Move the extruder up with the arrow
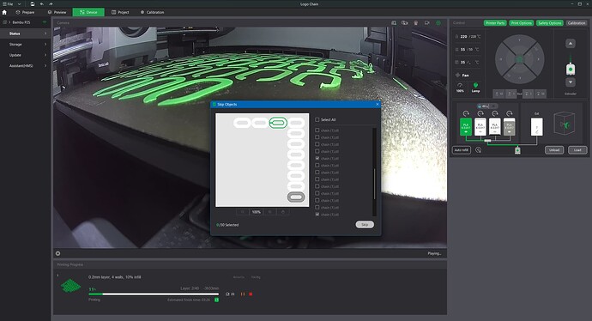The width and height of the screenshot is (592, 321). click(x=571, y=44)
